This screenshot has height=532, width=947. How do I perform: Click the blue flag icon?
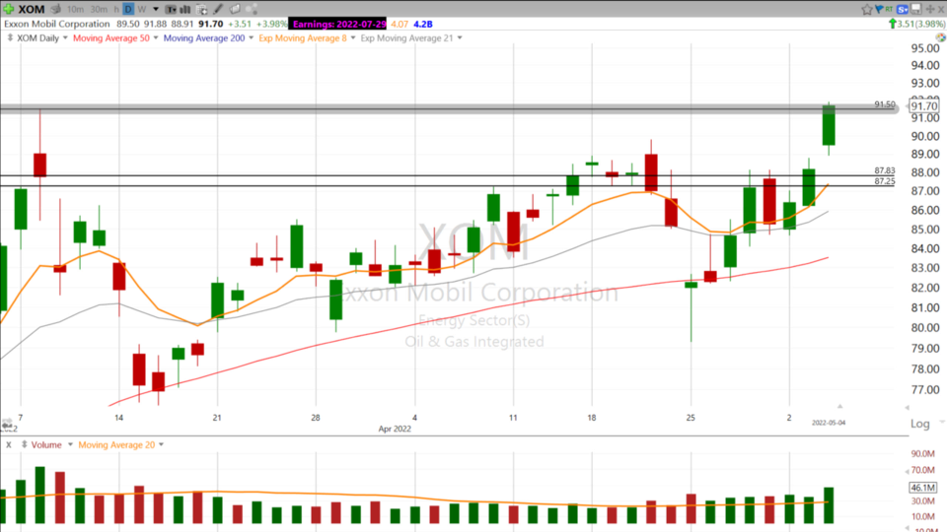click(x=879, y=9)
